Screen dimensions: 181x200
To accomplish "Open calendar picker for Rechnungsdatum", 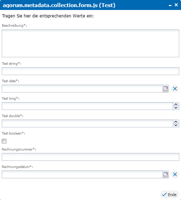I will [166, 174].
